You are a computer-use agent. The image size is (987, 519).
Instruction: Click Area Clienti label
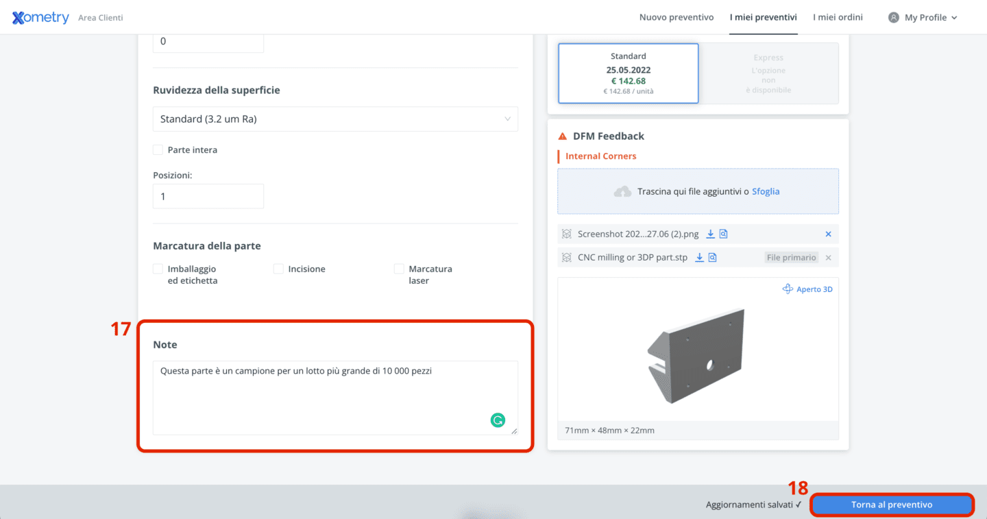(101, 18)
